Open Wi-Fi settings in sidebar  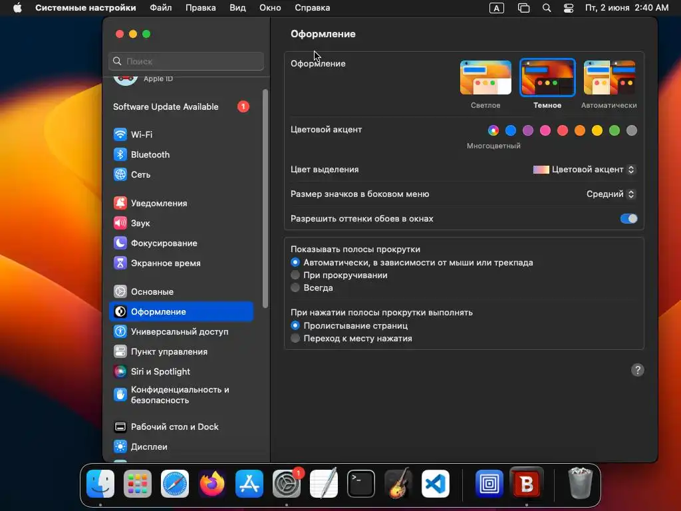(181, 134)
